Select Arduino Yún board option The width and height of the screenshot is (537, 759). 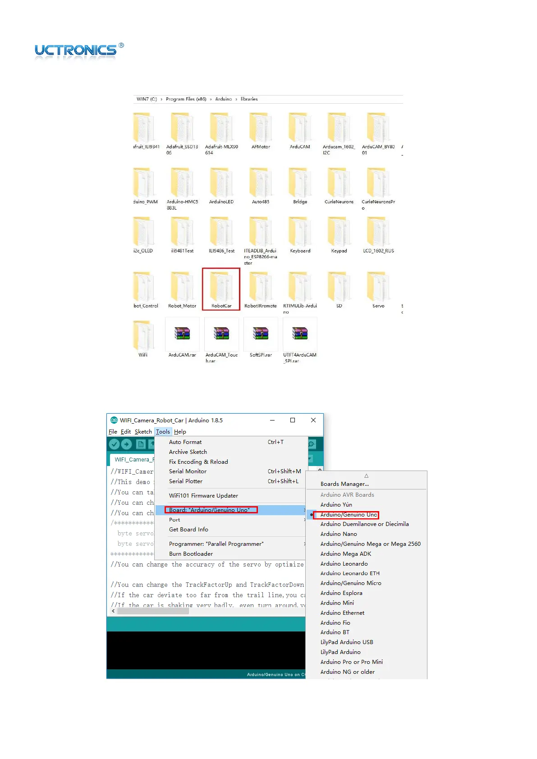click(x=336, y=505)
